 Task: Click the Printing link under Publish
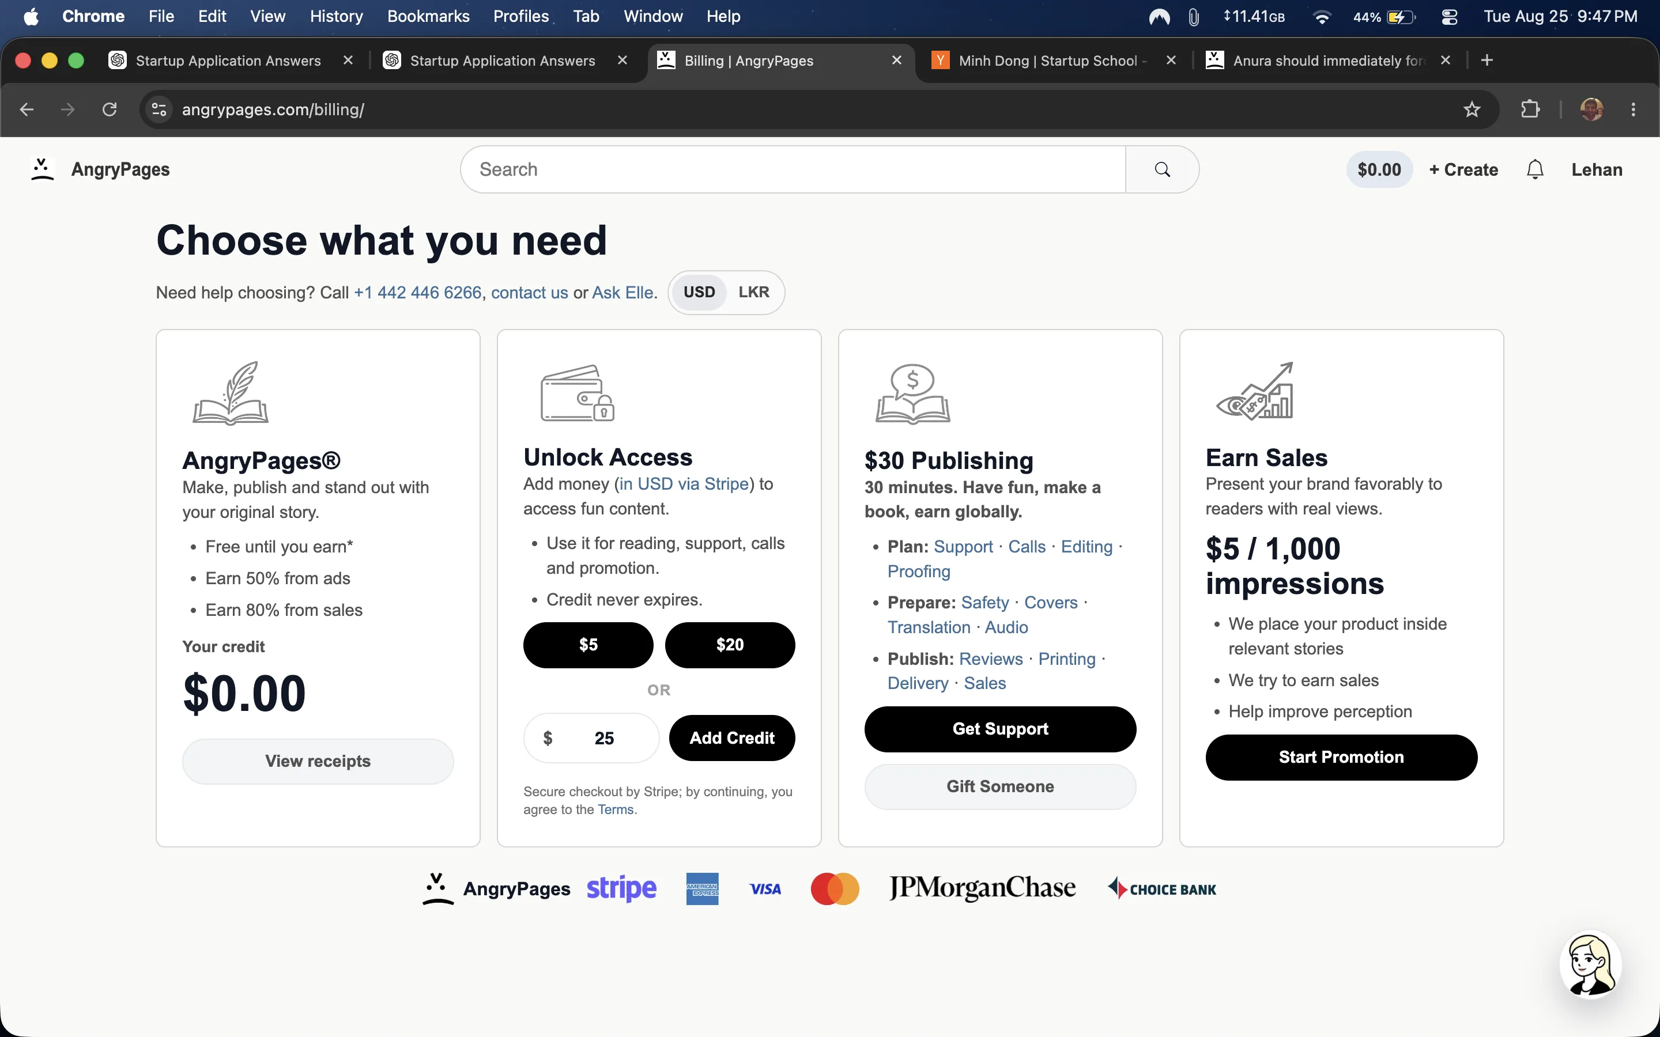click(1067, 659)
